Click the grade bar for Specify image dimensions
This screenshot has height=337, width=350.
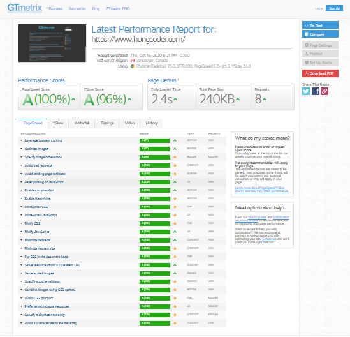(154, 157)
